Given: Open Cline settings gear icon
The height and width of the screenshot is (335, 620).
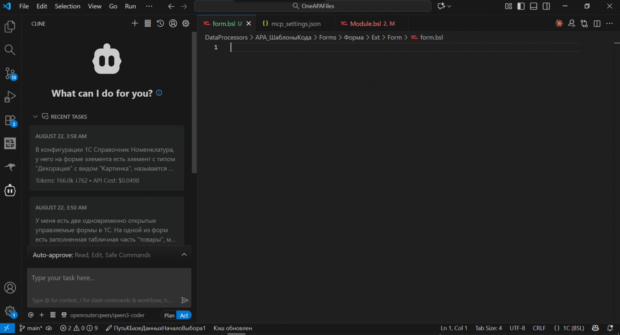Looking at the screenshot, I should (186, 23).
